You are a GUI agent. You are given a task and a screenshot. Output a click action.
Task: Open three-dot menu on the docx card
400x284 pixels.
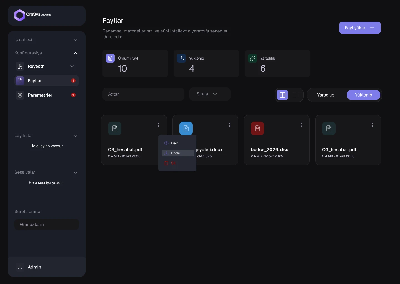[230, 125]
